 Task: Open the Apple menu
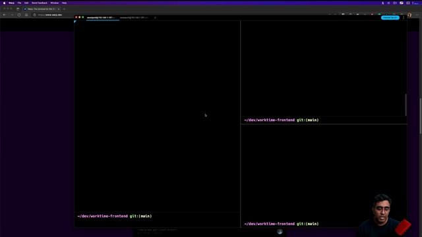coord(5,3)
